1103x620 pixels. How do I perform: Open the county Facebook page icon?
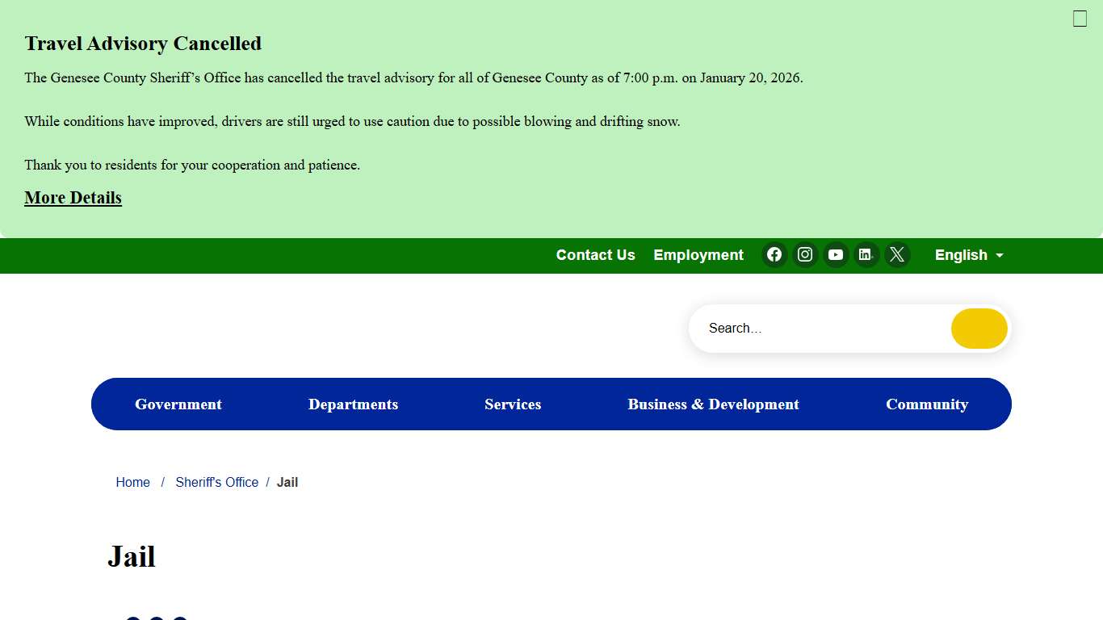[x=774, y=255]
